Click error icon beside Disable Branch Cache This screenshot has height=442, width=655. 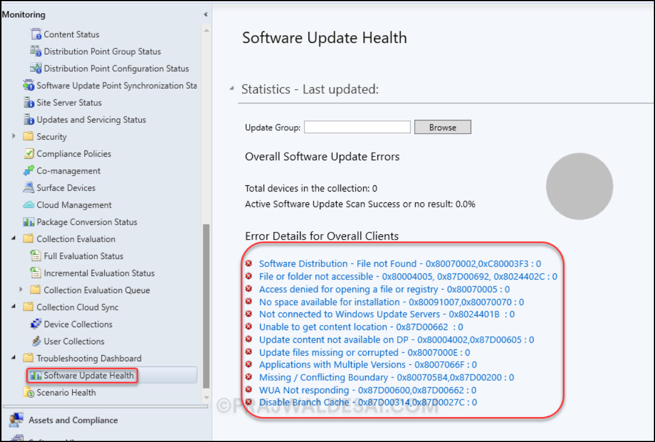click(249, 402)
